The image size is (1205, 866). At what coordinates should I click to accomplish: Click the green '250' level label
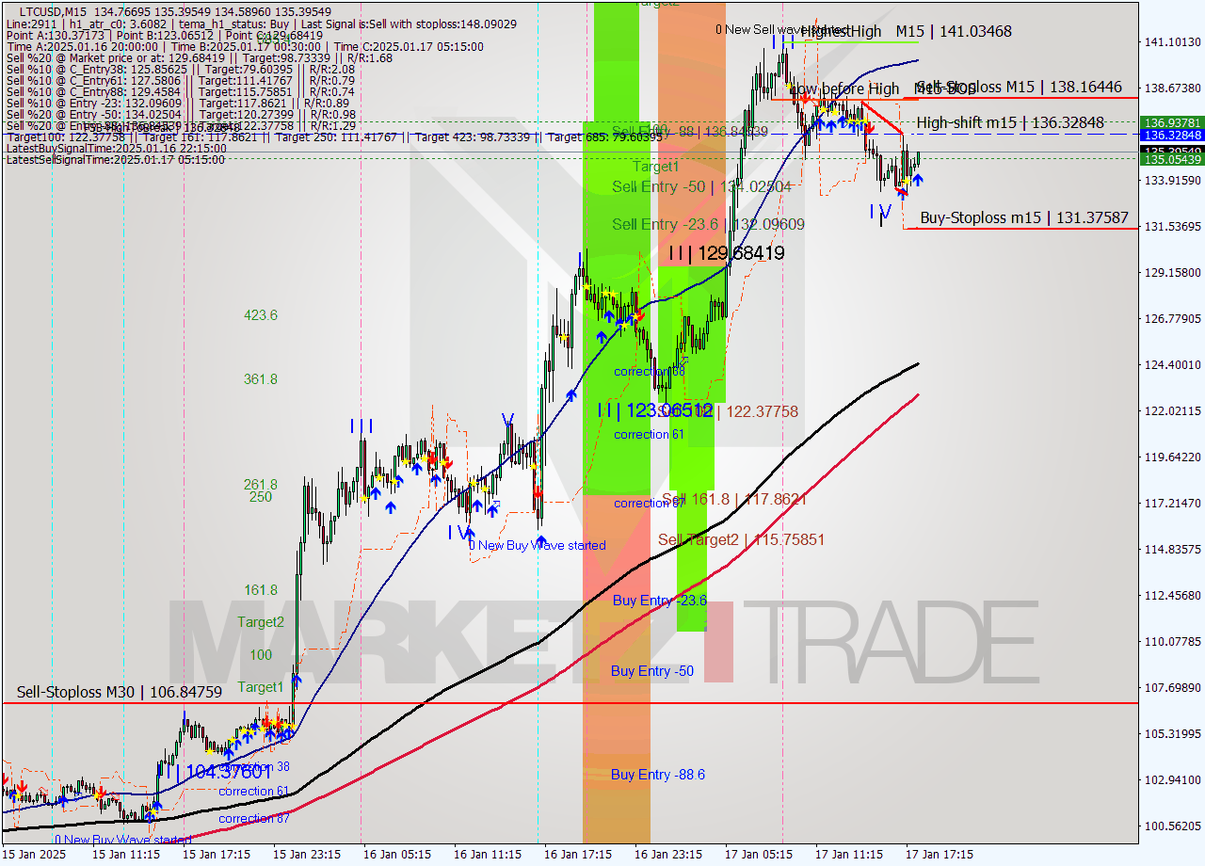click(x=261, y=497)
